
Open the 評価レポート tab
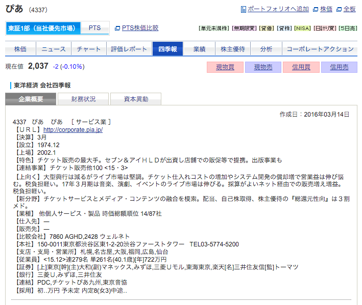129,49
